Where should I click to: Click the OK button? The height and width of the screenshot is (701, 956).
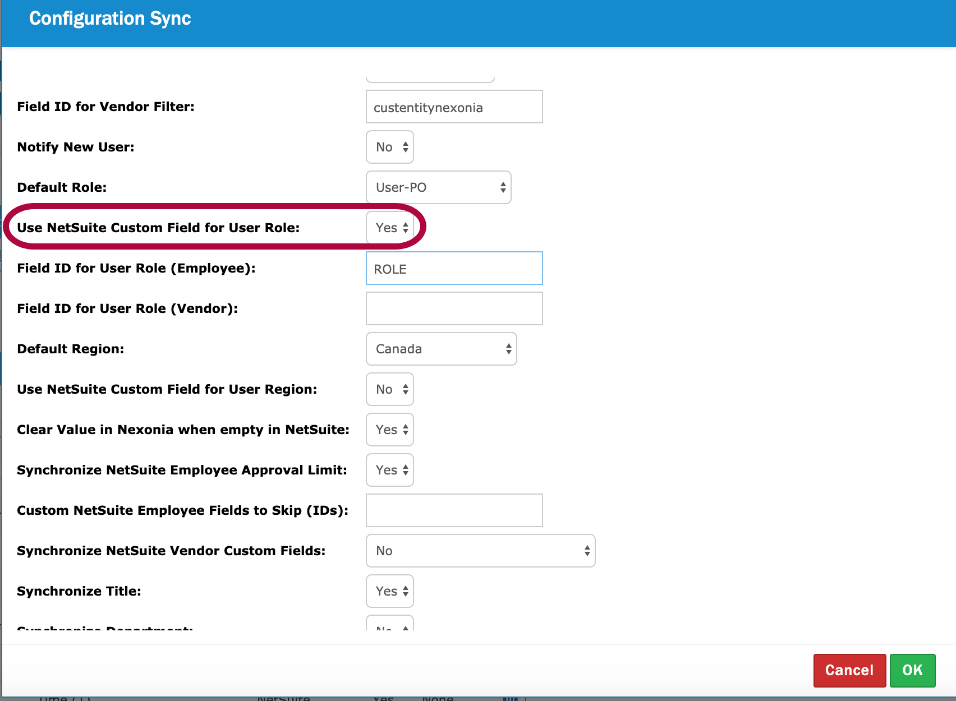click(912, 670)
